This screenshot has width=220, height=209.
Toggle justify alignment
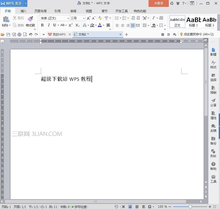133,25
